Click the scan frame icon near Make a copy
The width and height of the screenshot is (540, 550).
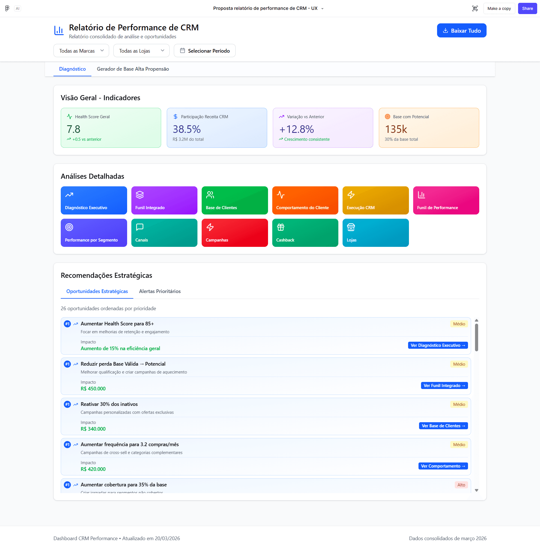pos(475,8)
